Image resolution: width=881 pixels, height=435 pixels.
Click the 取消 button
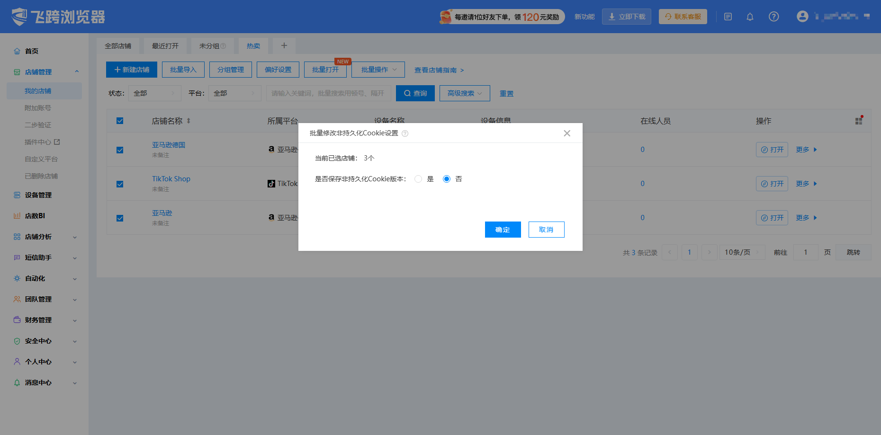[x=546, y=230]
